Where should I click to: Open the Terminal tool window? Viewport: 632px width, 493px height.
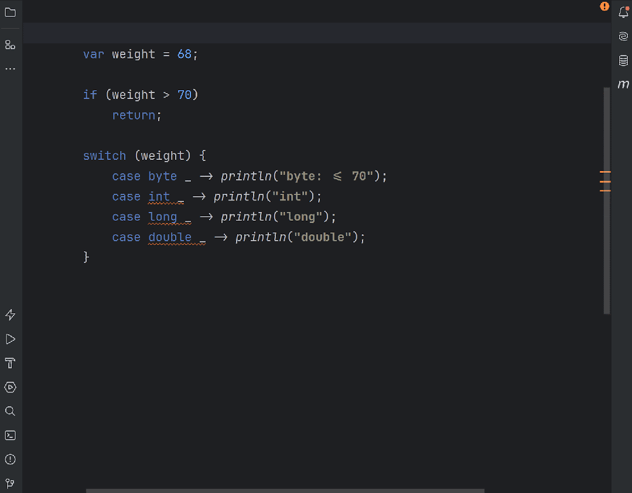click(10, 435)
